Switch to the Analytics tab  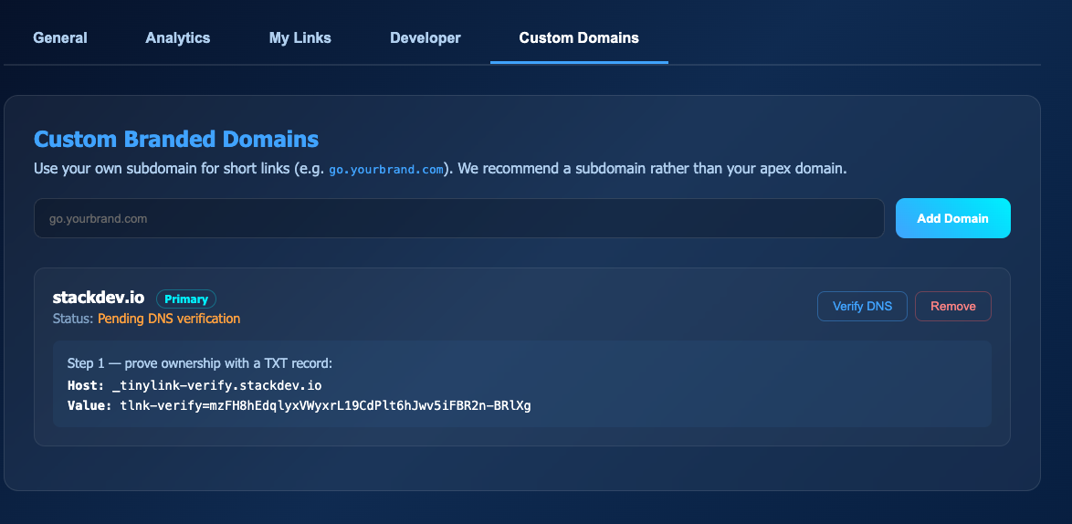178,38
